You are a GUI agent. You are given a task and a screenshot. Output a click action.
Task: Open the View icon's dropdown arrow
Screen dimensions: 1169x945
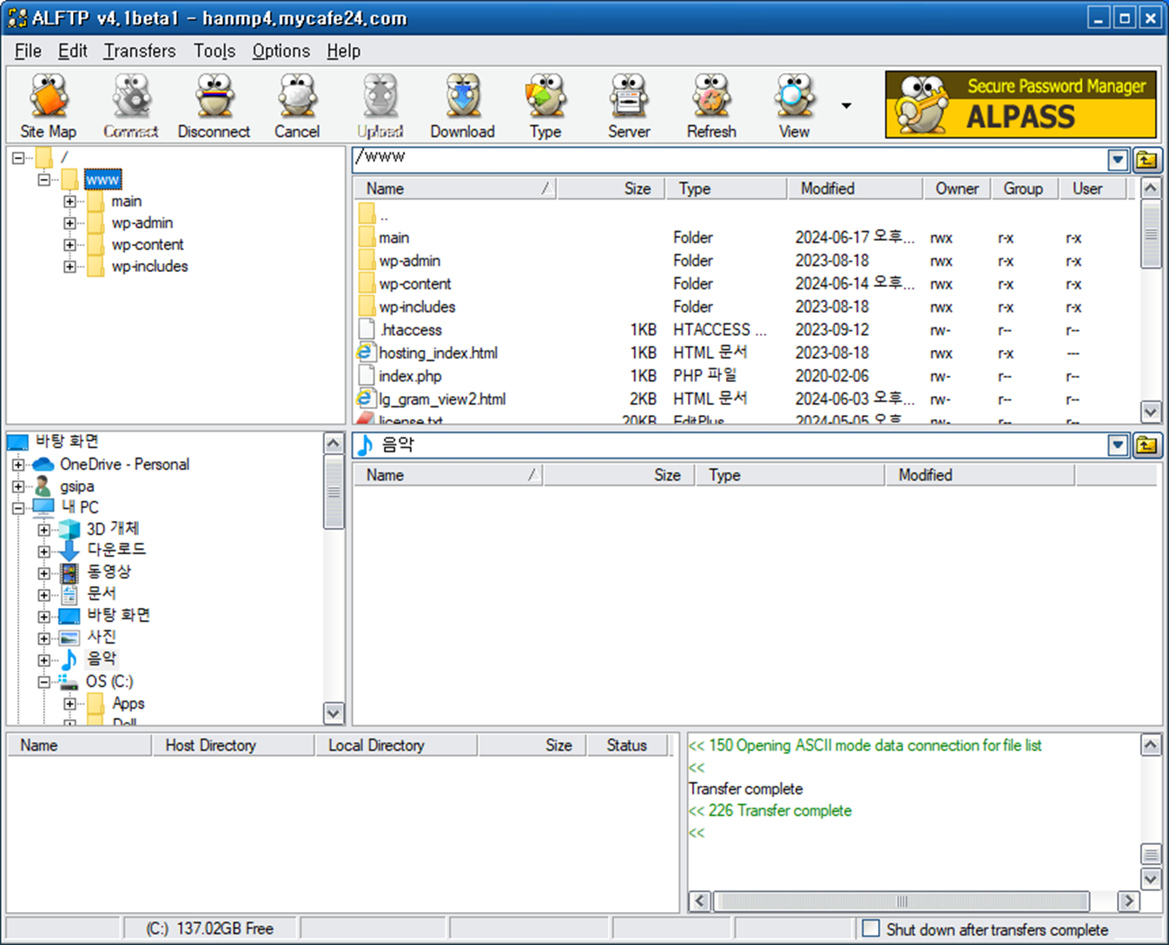(845, 104)
